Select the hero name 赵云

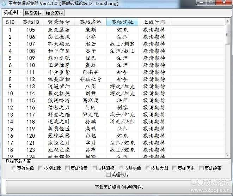91,44
